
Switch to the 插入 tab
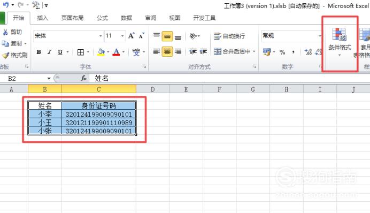point(42,18)
